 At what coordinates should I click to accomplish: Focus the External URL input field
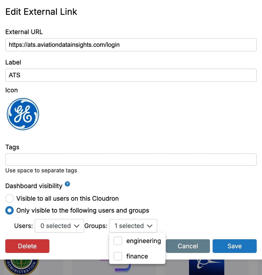(131, 45)
